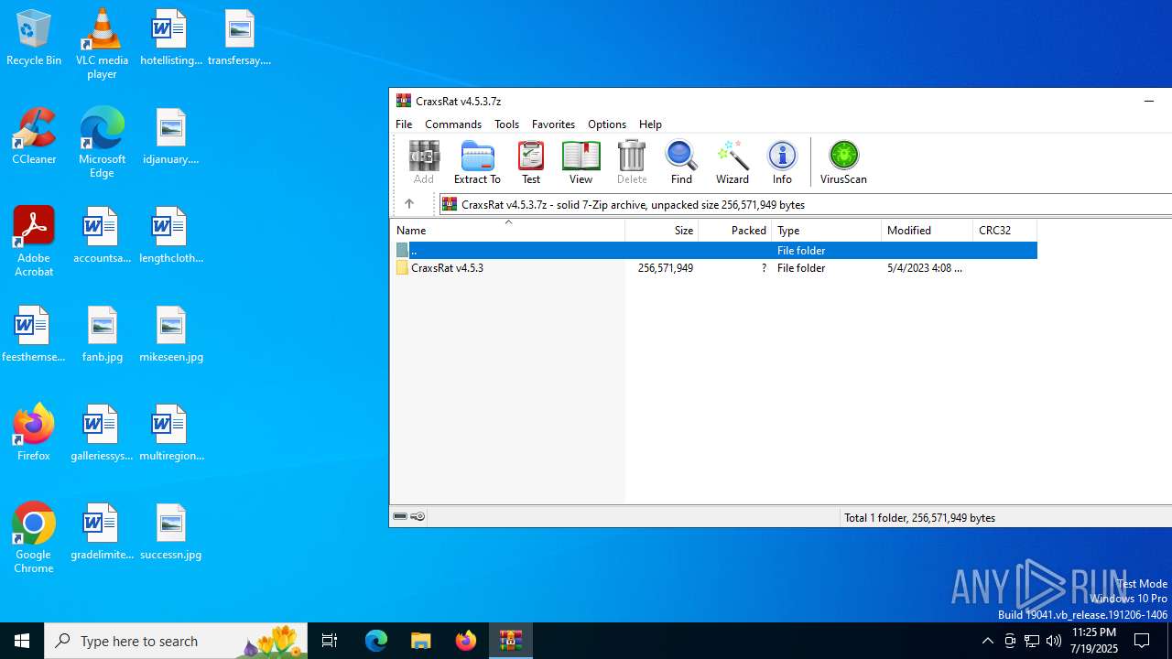Select the transfersay file on desktop
This screenshot has height=659, width=1172.
click(x=239, y=38)
